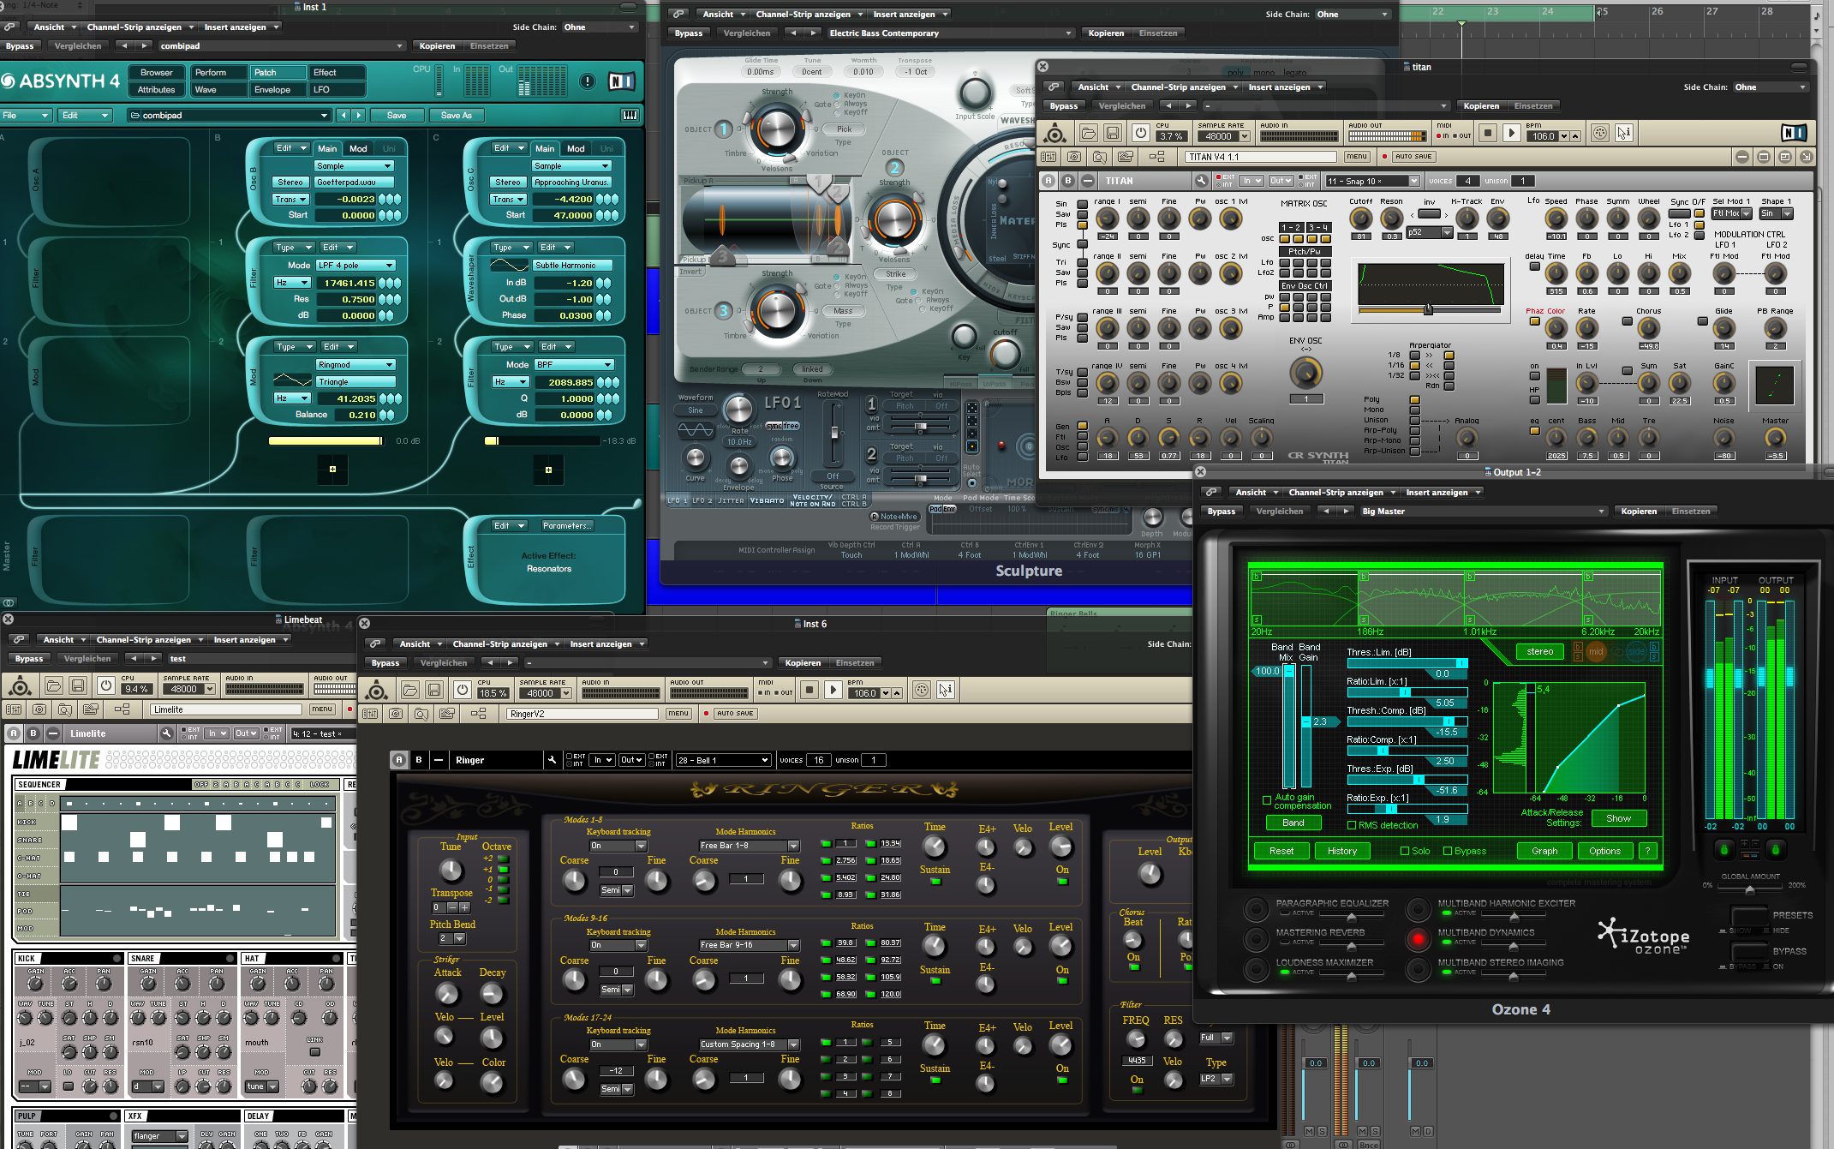Click Thresh.:Comp. [dB] slider in Ozone
Image resolution: width=1834 pixels, height=1149 pixels.
tap(1407, 721)
